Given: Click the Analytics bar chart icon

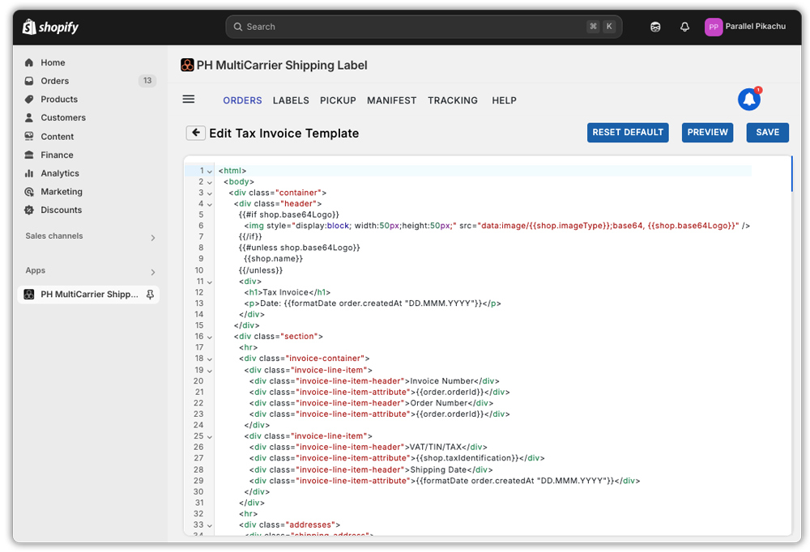Looking at the screenshot, I should click(x=29, y=173).
